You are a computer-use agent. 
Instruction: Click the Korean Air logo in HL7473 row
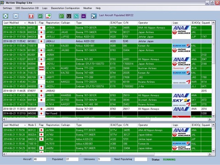click(181, 73)
